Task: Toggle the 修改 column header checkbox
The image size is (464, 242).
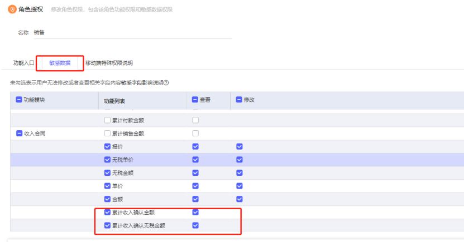Action: point(240,100)
